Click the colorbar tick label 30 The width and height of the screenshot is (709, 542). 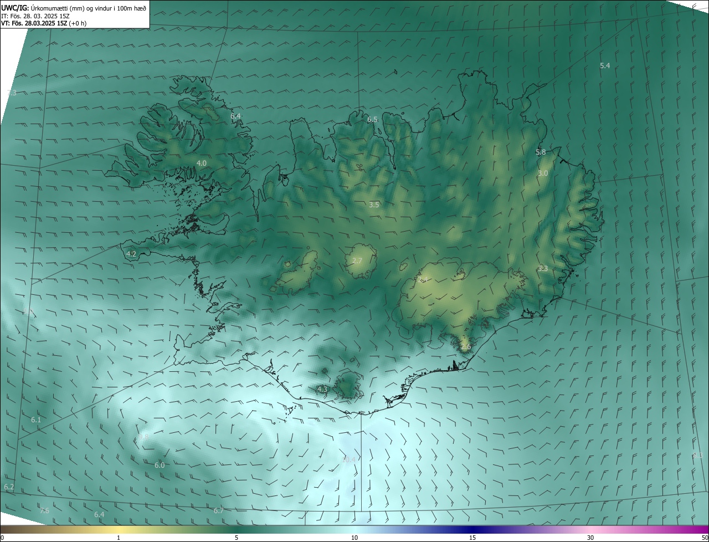pyautogui.click(x=590, y=538)
